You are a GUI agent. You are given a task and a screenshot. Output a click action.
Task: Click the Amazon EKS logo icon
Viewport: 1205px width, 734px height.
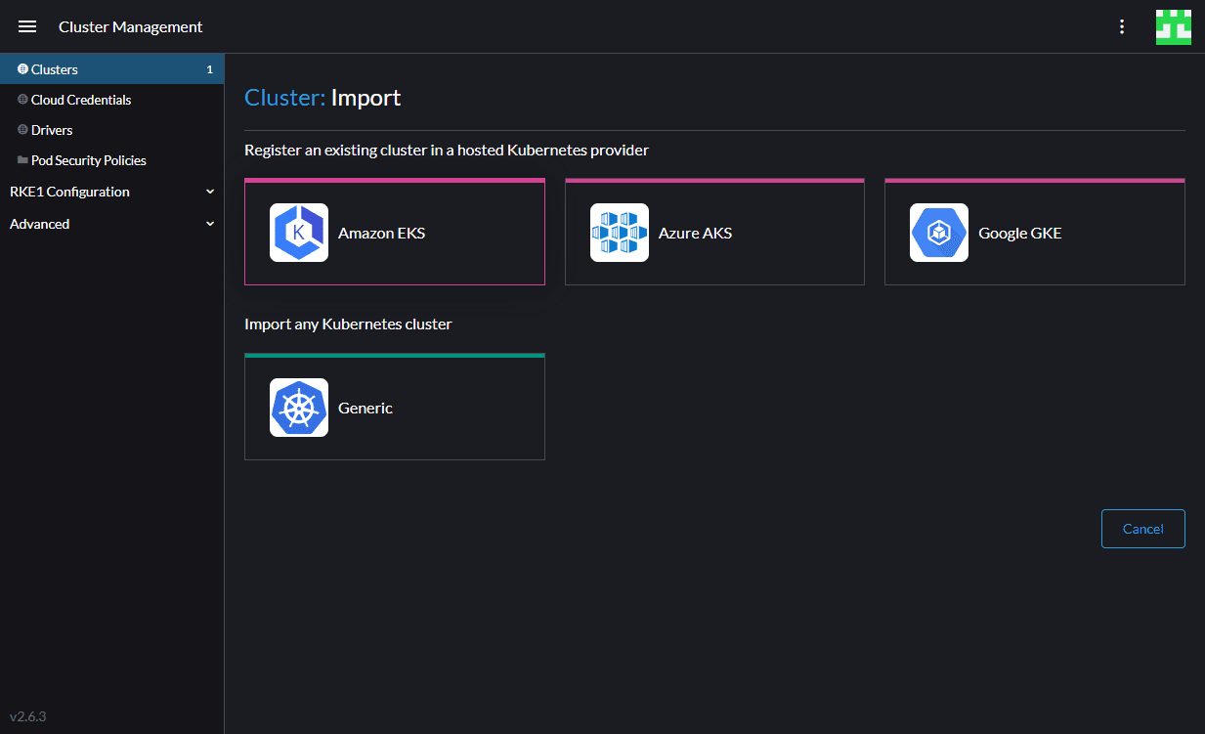coord(299,233)
